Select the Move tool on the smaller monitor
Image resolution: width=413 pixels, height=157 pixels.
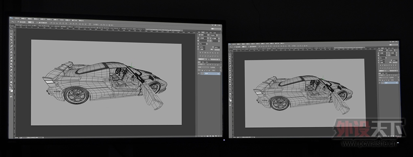point(230,52)
